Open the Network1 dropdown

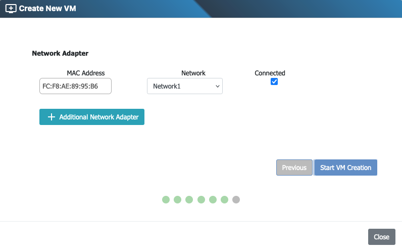click(x=185, y=86)
